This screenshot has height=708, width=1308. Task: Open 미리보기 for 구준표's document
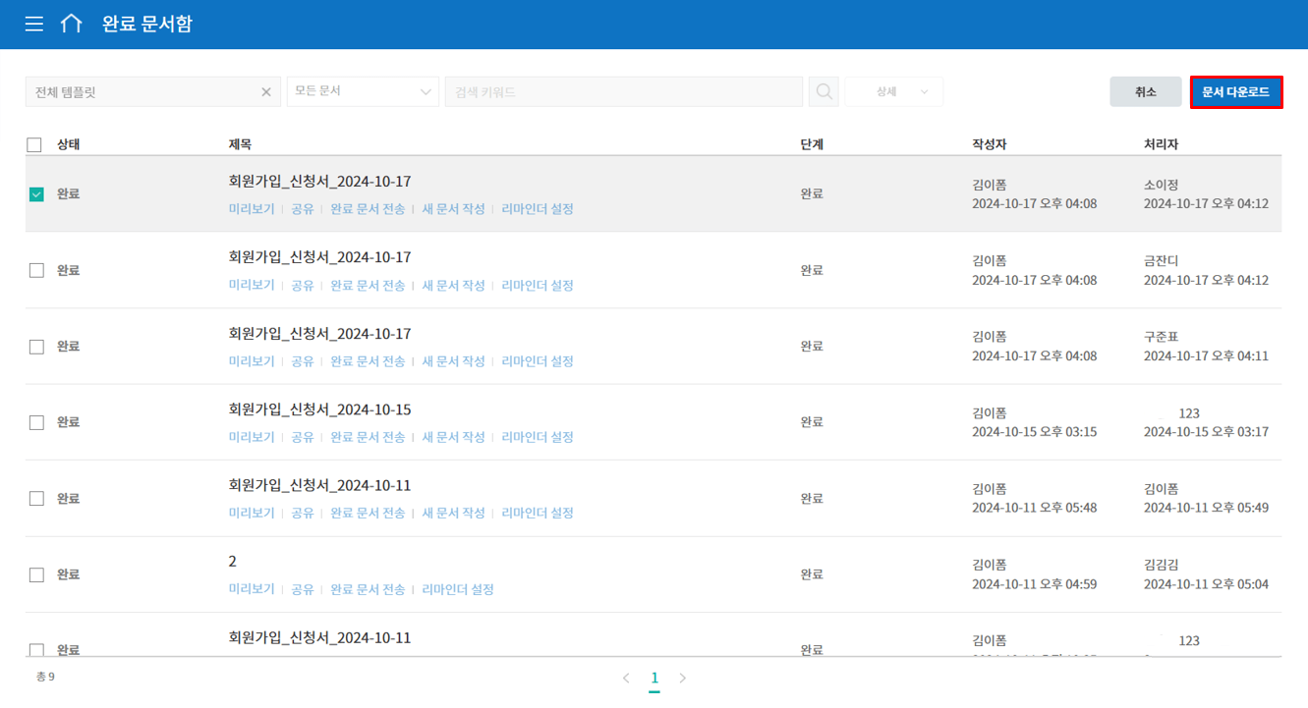(252, 361)
